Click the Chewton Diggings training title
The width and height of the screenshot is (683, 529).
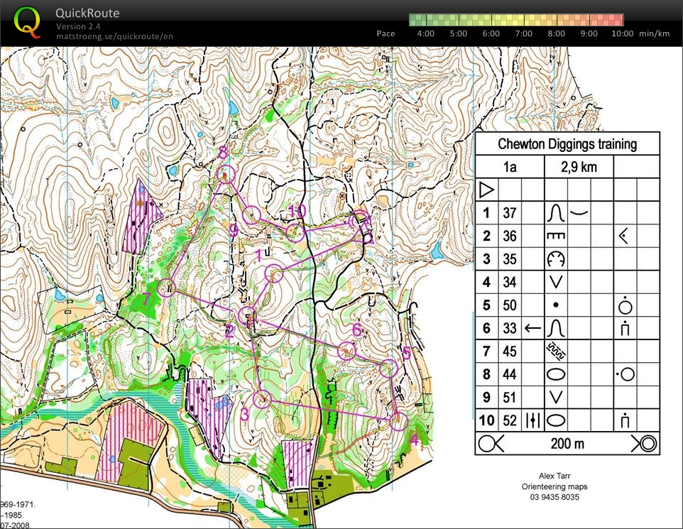click(567, 144)
